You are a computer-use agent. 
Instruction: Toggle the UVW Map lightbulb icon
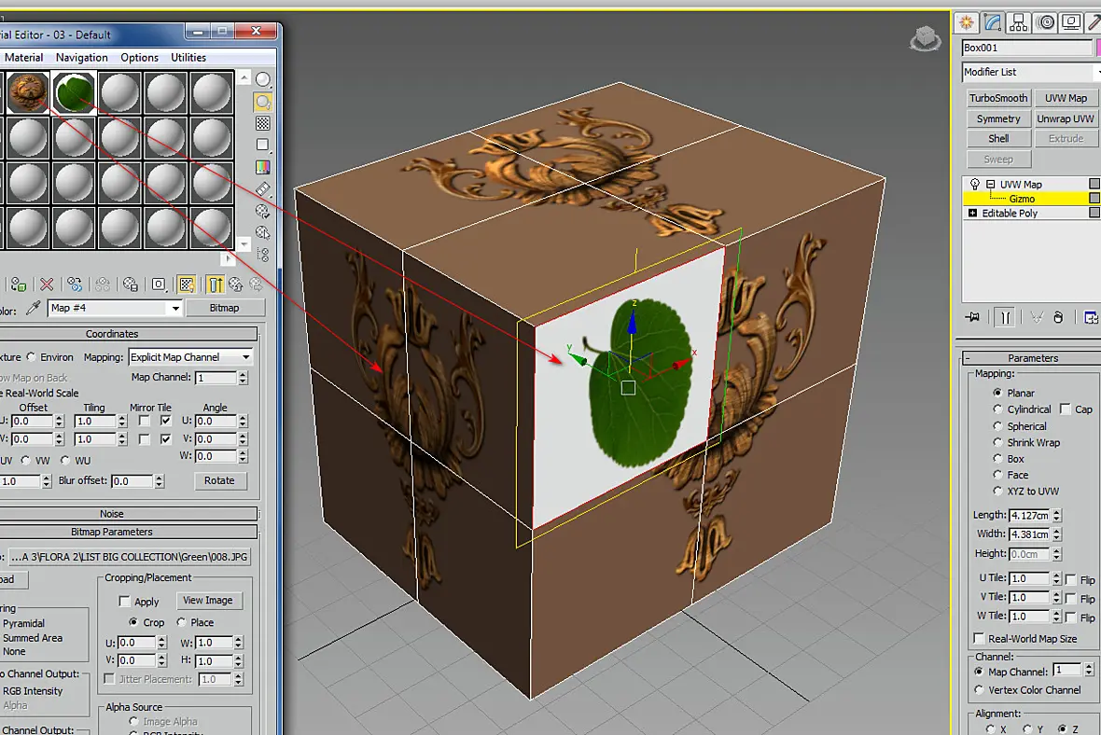point(975,184)
